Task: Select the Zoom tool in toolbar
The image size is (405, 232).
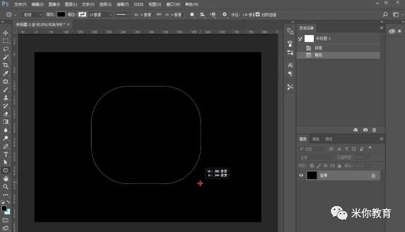Action: (6, 186)
